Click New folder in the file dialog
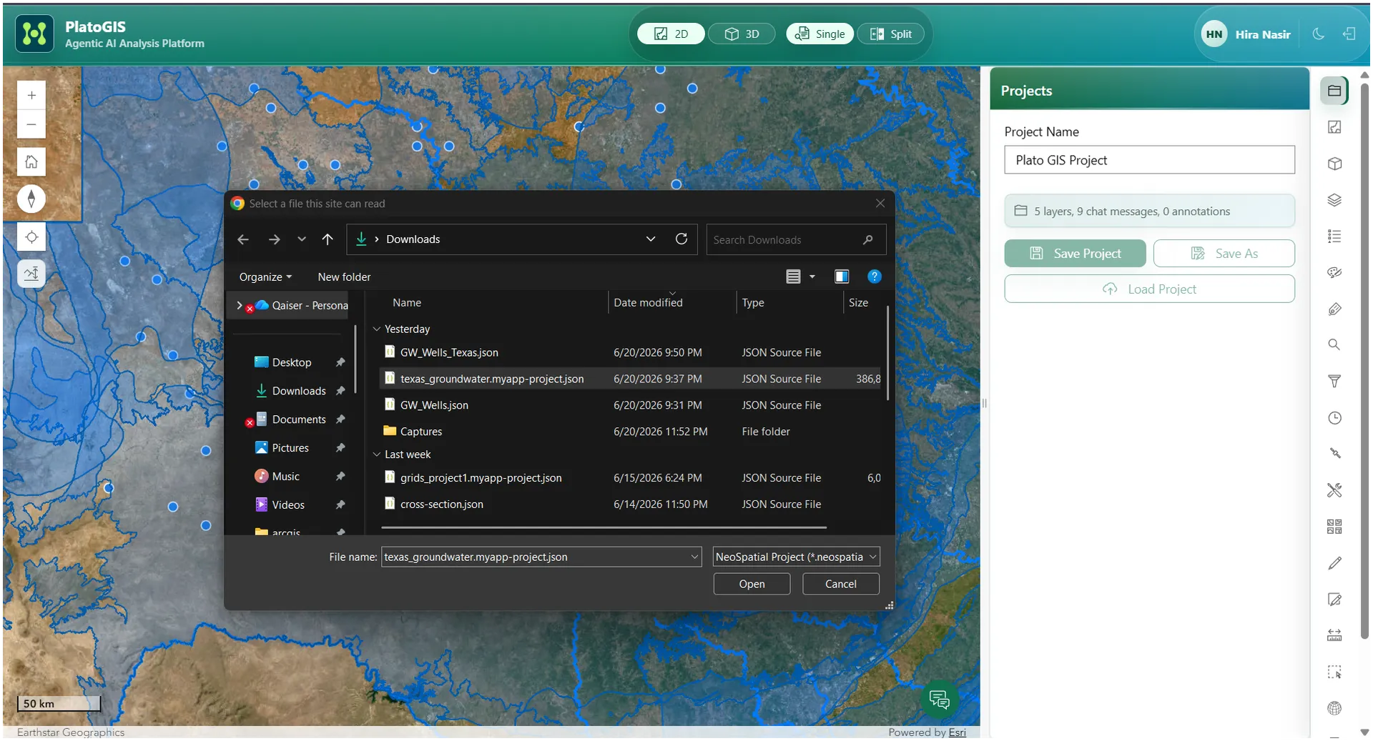Image resolution: width=1373 pixels, height=741 pixels. click(x=344, y=277)
